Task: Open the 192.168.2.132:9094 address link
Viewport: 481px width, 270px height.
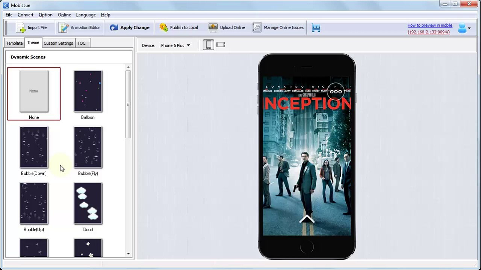Action: [x=429, y=32]
